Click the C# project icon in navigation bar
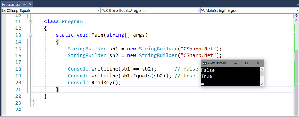Viewport: 299px width, 117px height. [4, 11]
